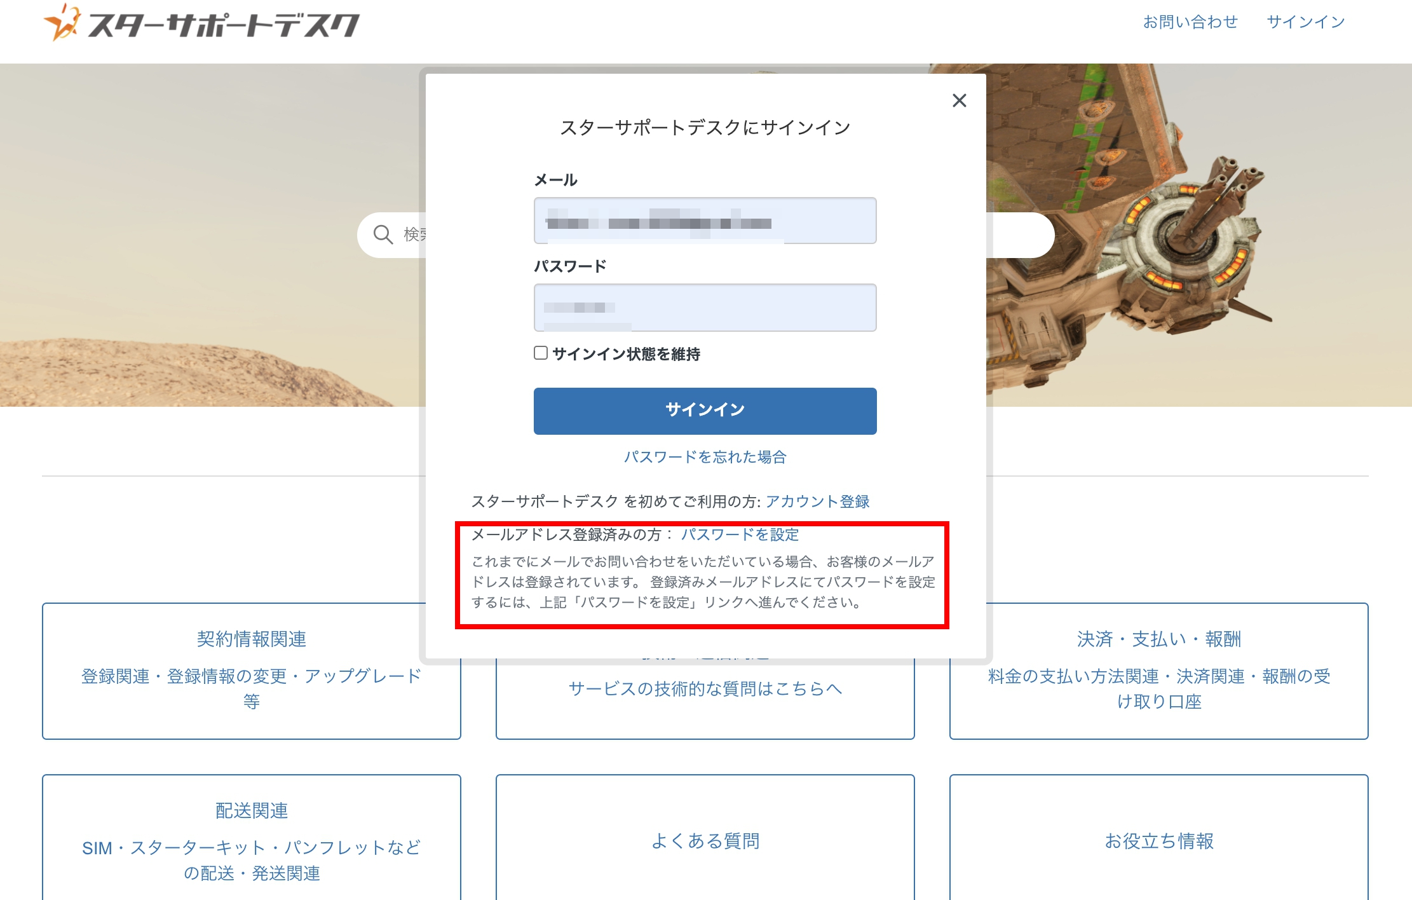1412x900 pixels.
Task: Click the search magnifier icon
Action: tap(384, 234)
